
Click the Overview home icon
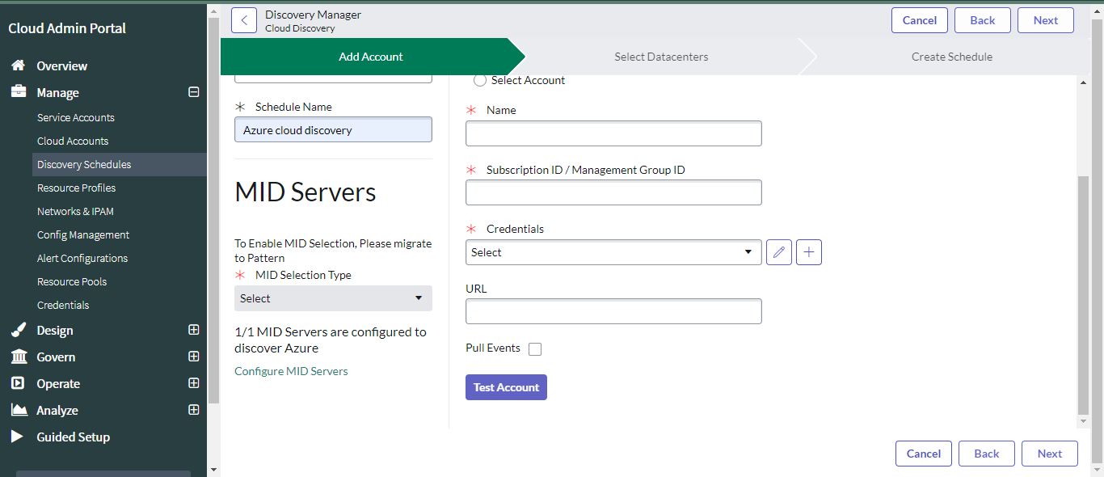(x=18, y=65)
